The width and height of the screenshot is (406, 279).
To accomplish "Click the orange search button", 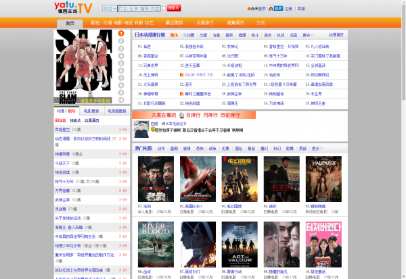I will click(x=173, y=8).
